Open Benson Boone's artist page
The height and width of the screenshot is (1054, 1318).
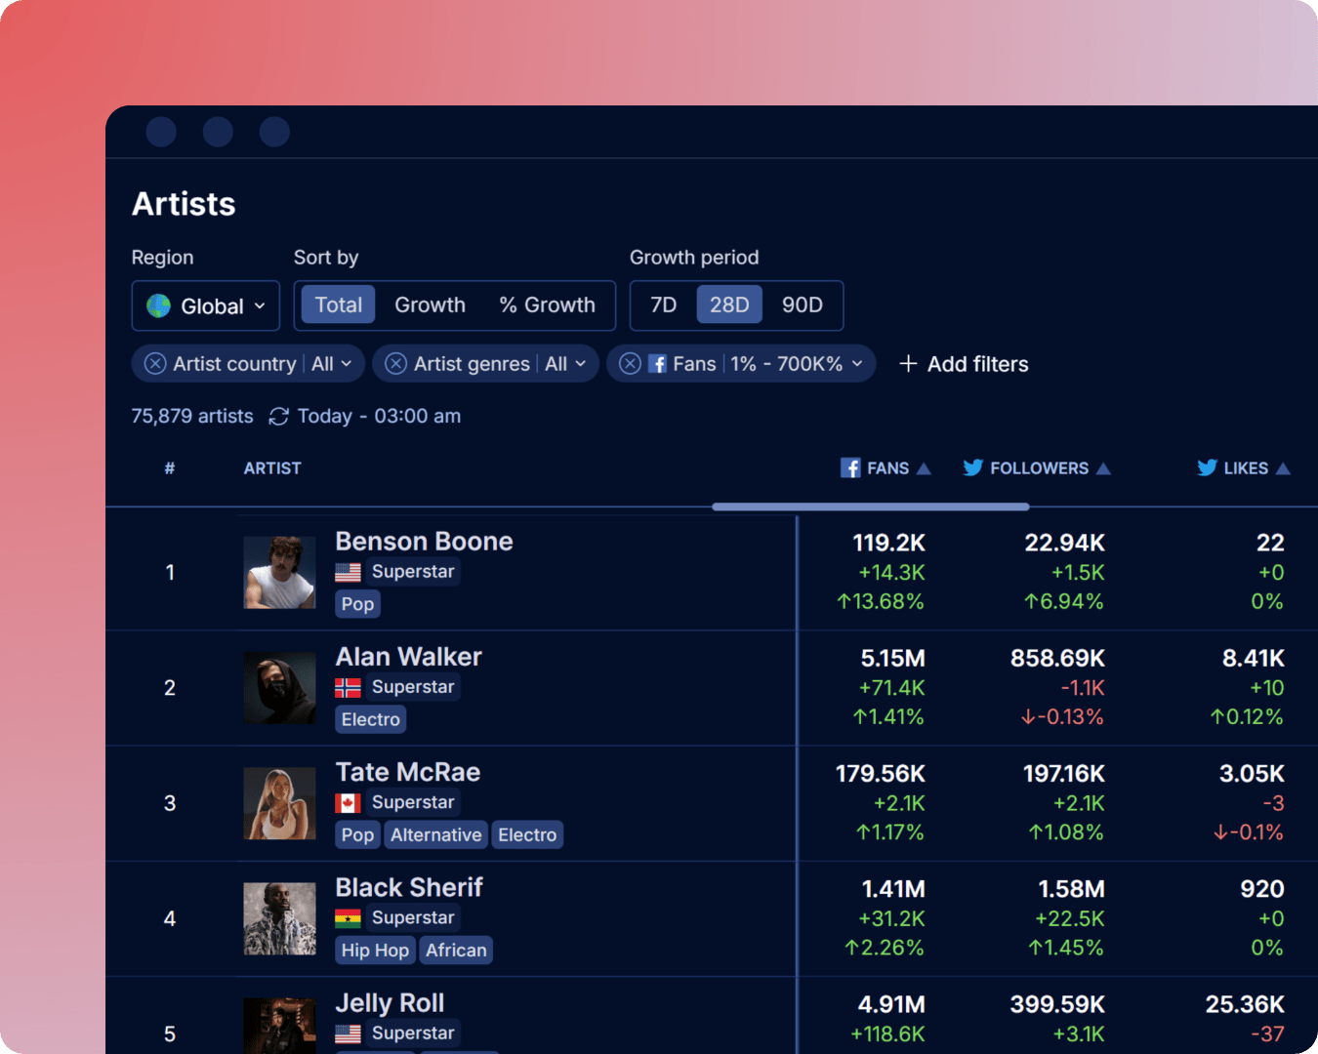pyautogui.click(x=424, y=541)
